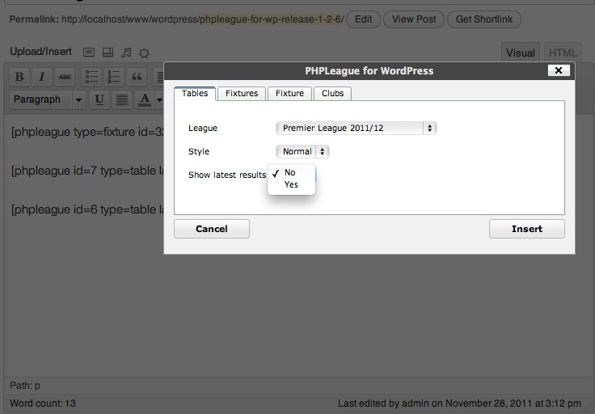
Task: Apply full justify alignment
Action: pos(122,99)
